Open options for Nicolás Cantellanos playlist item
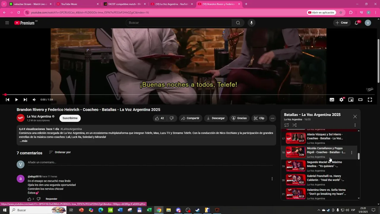This screenshot has height=214, width=380. click(352, 152)
